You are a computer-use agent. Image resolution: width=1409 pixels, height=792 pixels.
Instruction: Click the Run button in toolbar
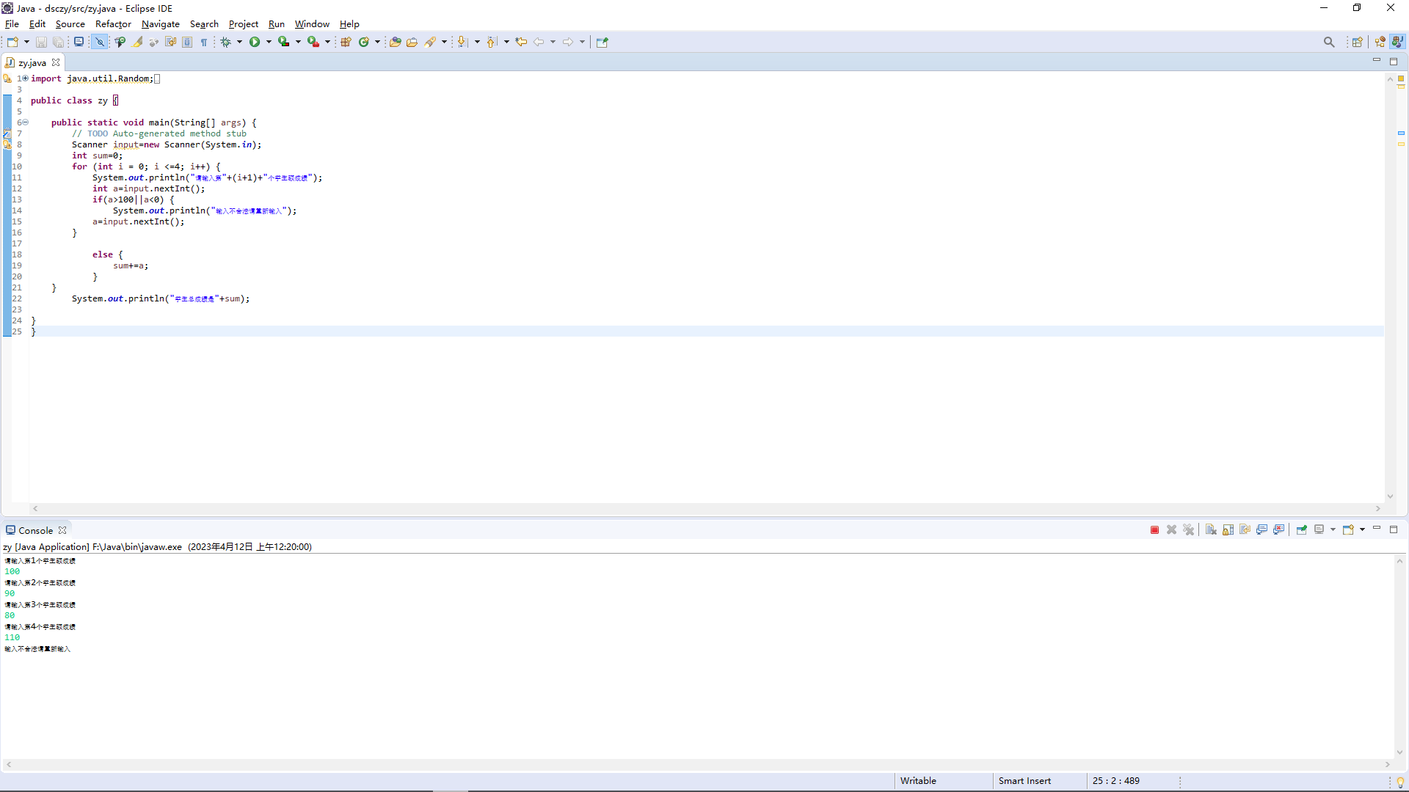(255, 43)
